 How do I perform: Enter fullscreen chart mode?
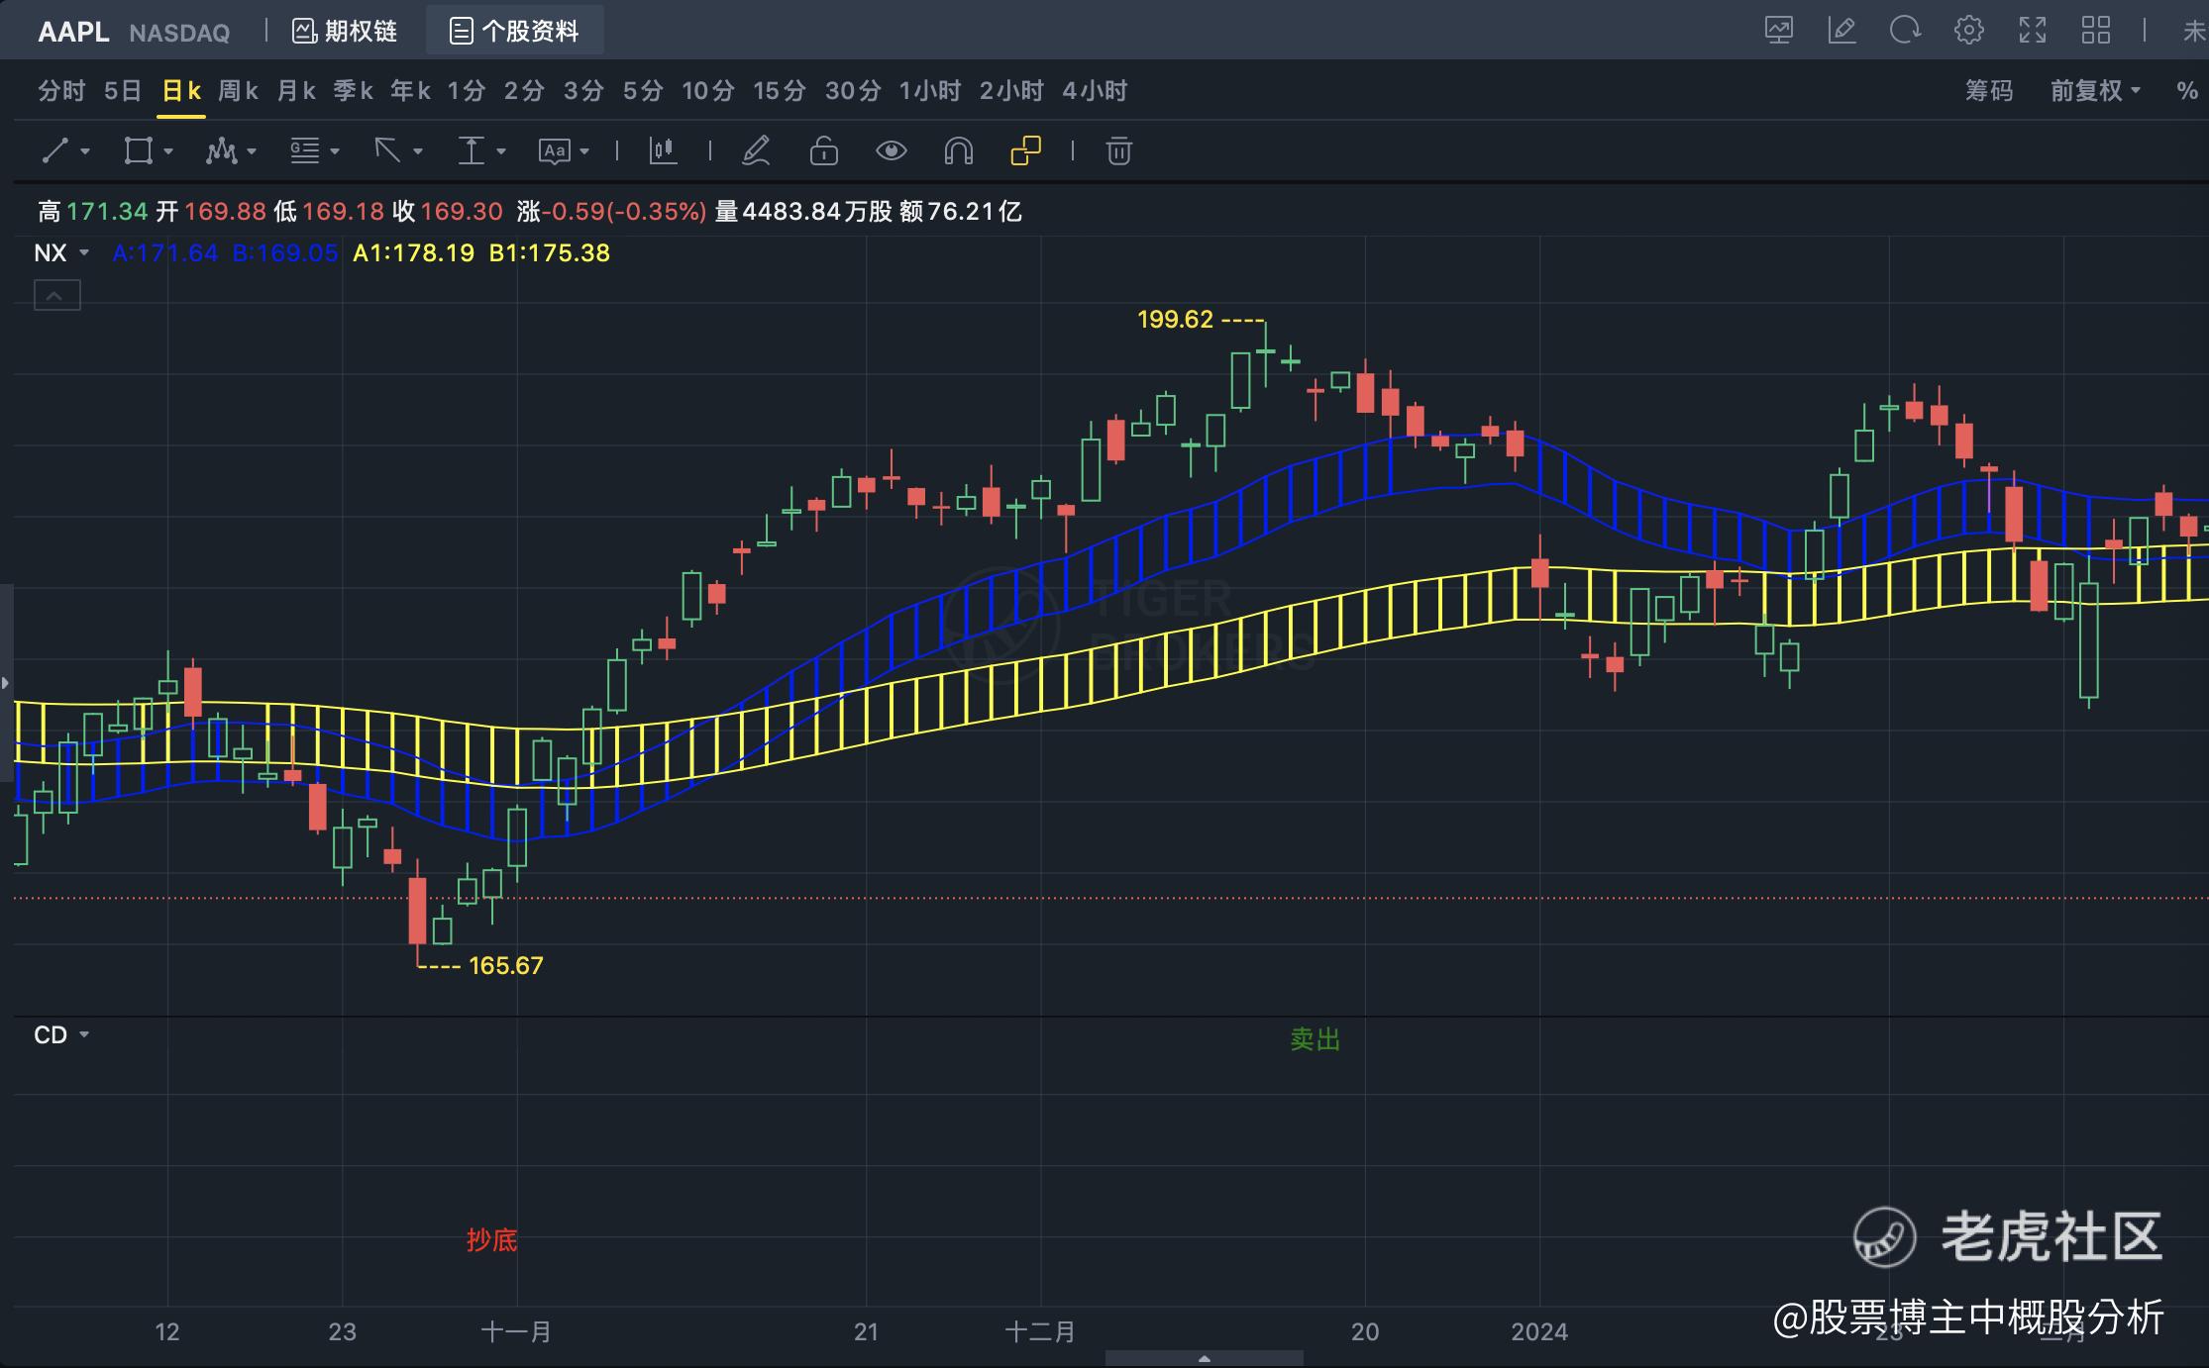pos(2032,30)
